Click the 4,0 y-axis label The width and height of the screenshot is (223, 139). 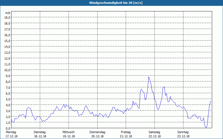pos(8,105)
